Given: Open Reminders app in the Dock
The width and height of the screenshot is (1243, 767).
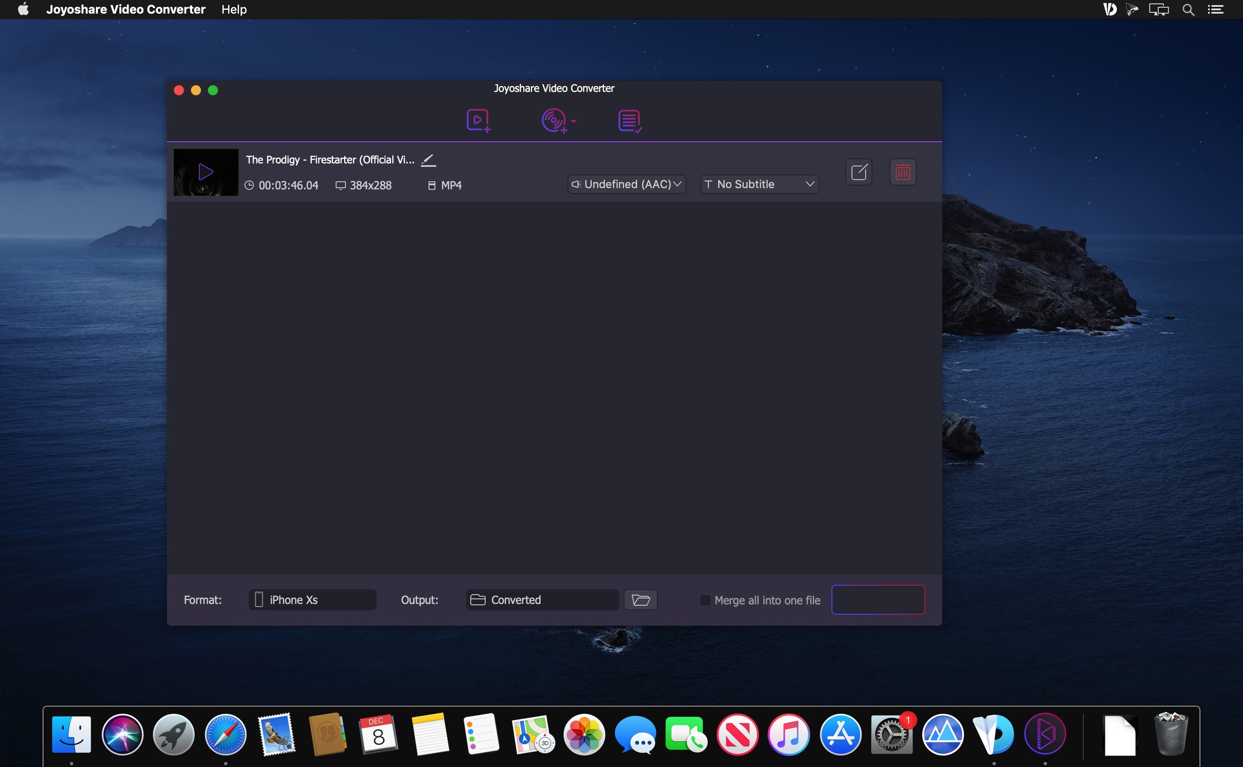Looking at the screenshot, I should pyautogui.click(x=482, y=734).
